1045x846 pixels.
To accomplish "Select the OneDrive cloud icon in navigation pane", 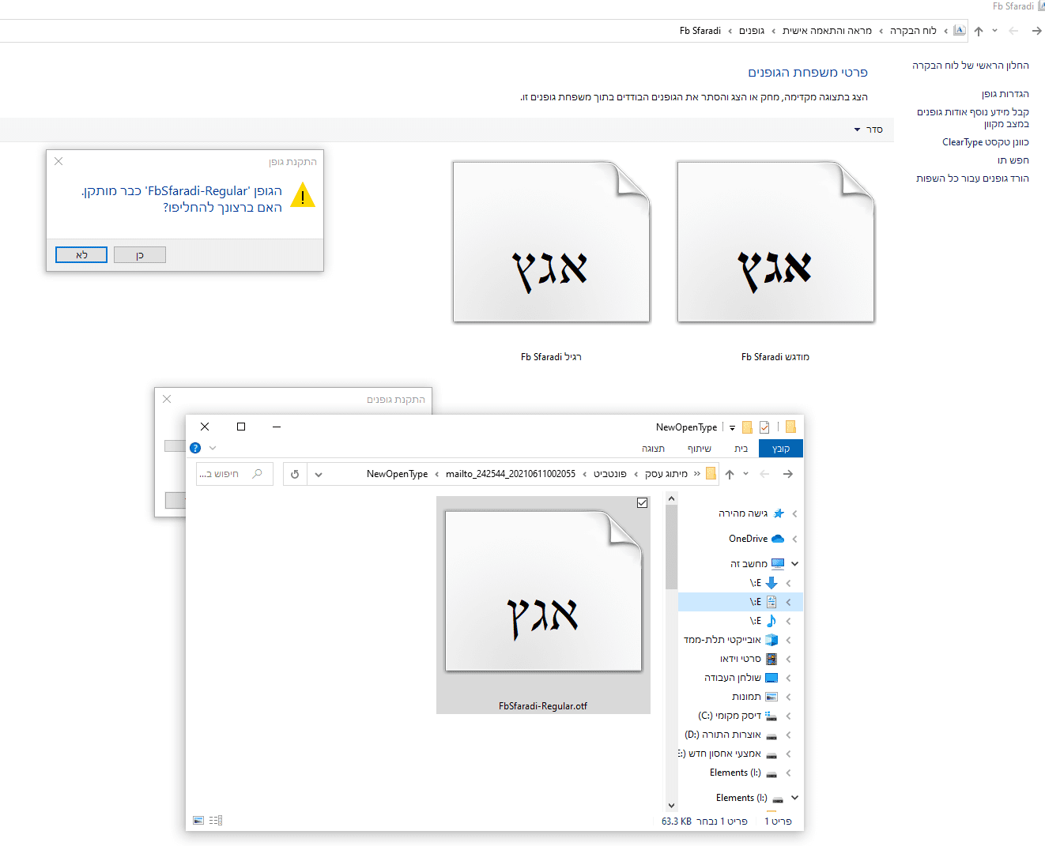I will [778, 539].
